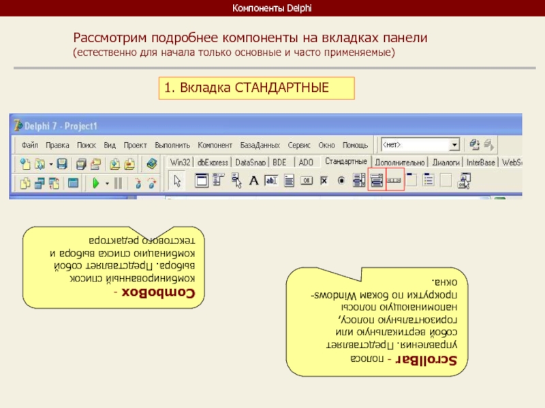Select the Label component (letter A)
Viewport: 545px width, 408px height.
253,181
